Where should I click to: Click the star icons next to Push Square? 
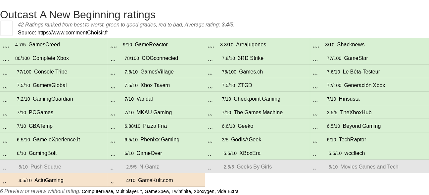[4, 168]
